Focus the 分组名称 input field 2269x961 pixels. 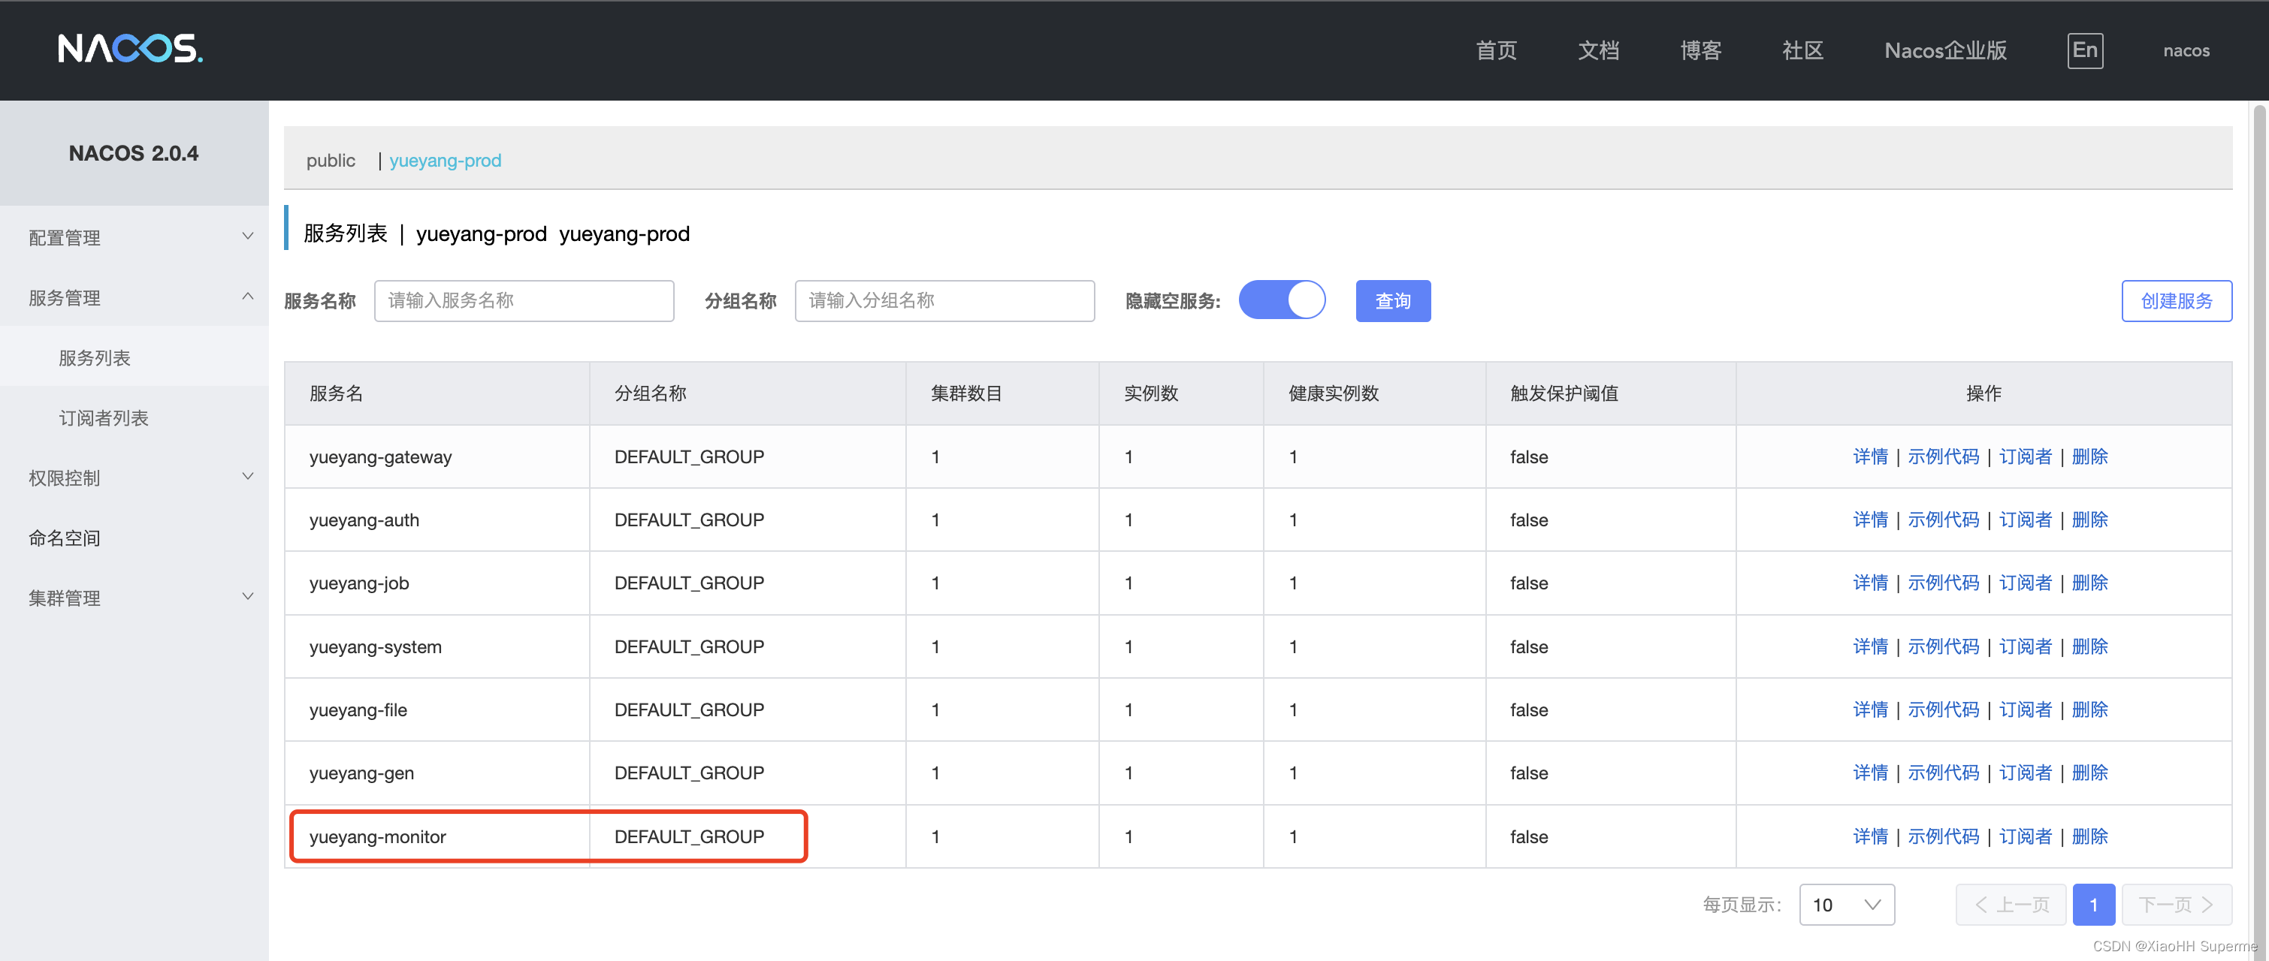point(944,300)
